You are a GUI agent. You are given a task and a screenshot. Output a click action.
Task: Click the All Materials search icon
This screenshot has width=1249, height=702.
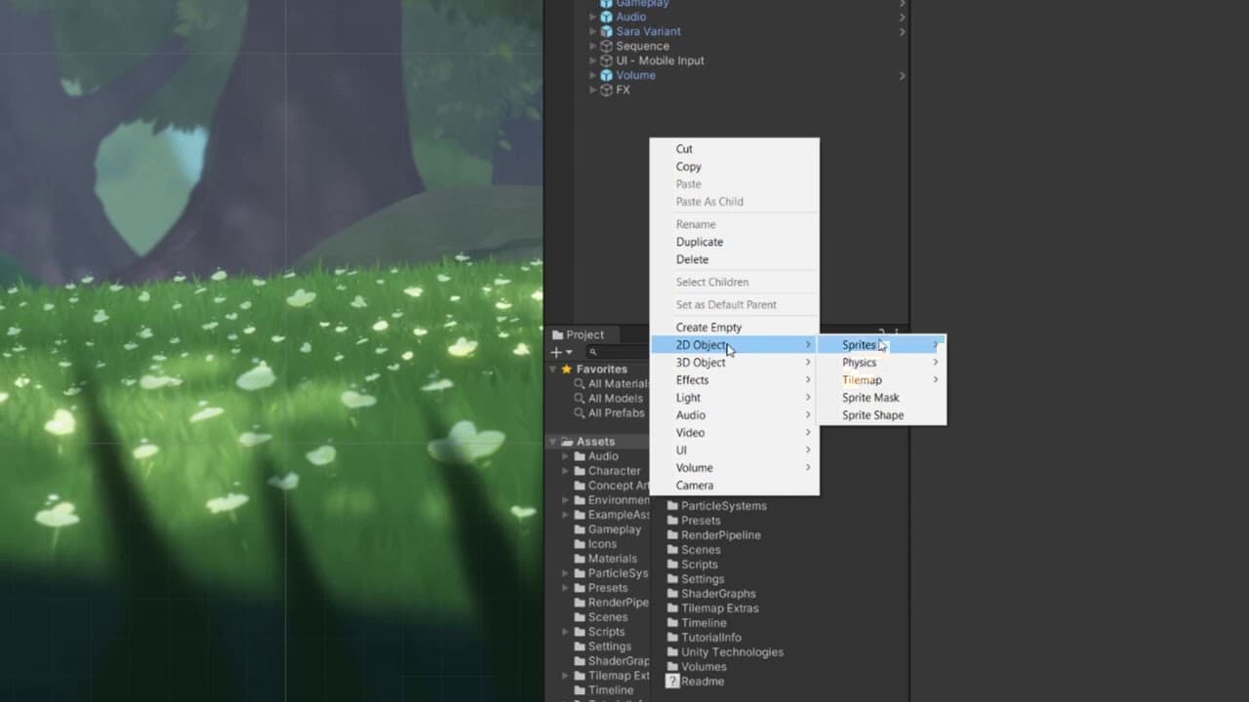coord(580,384)
